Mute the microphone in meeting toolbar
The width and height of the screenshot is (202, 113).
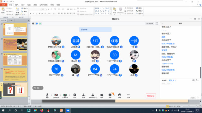47,96
